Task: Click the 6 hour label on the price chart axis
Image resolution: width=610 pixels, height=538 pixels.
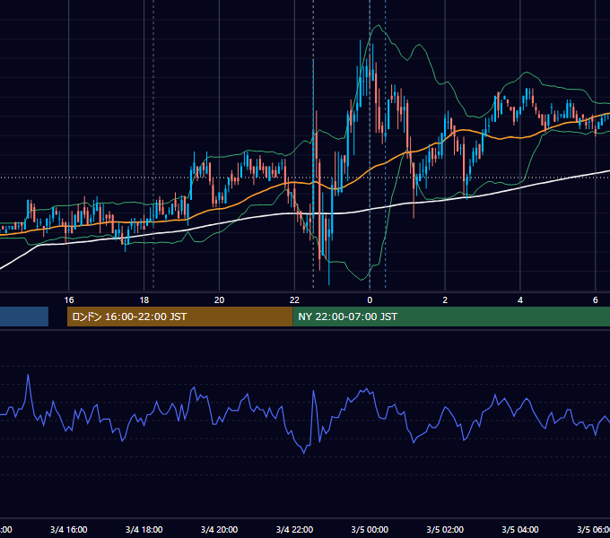Action: point(596,300)
